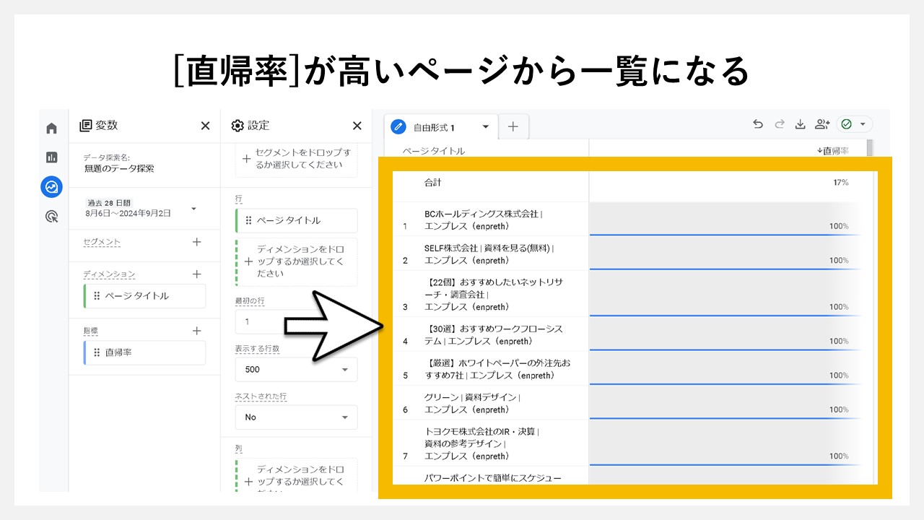Select the Reports icon in left sidebar
Screen dimensions: 924x520
tap(51, 156)
